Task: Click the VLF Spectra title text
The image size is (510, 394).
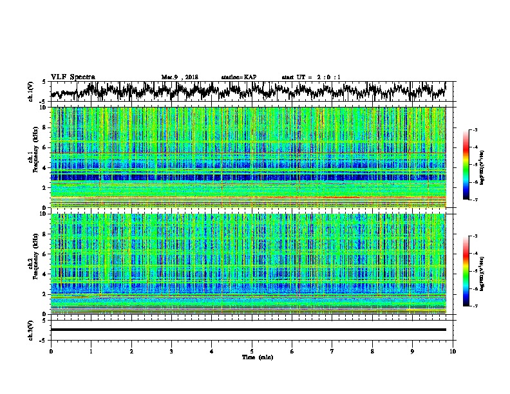Action: pyautogui.click(x=73, y=77)
